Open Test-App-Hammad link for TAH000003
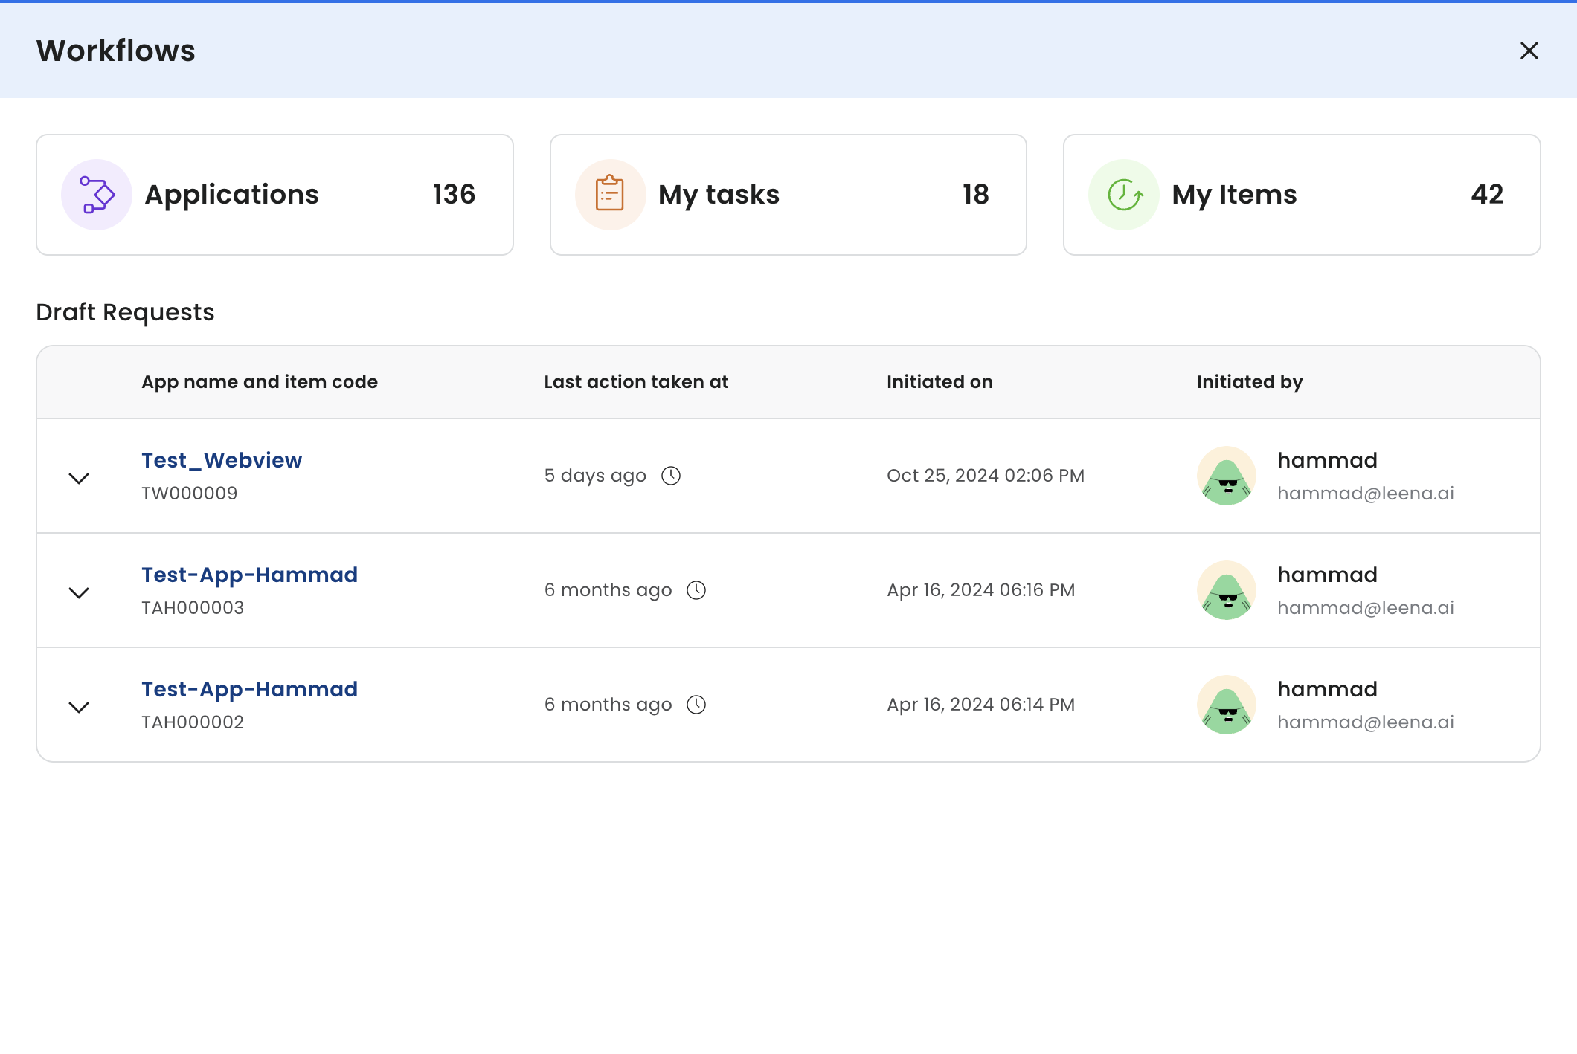This screenshot has width=1577, height=1054. pyautogui.click(x=249, y=575)
